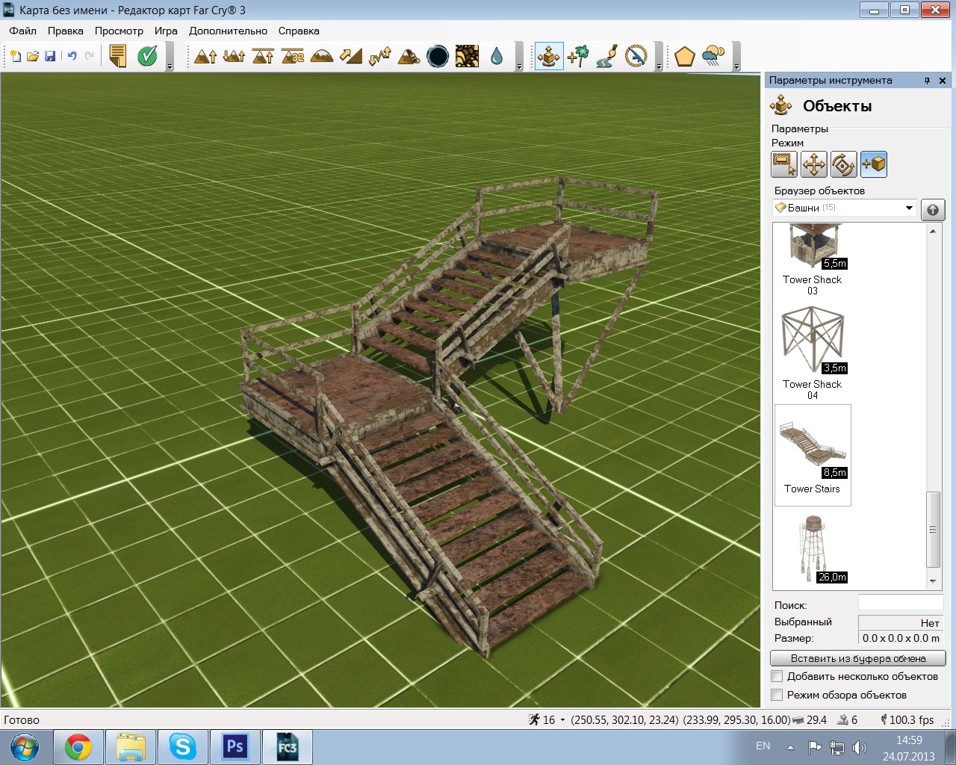Enable 'Режим обзора объектов' checkbox

tap(777, 695)
